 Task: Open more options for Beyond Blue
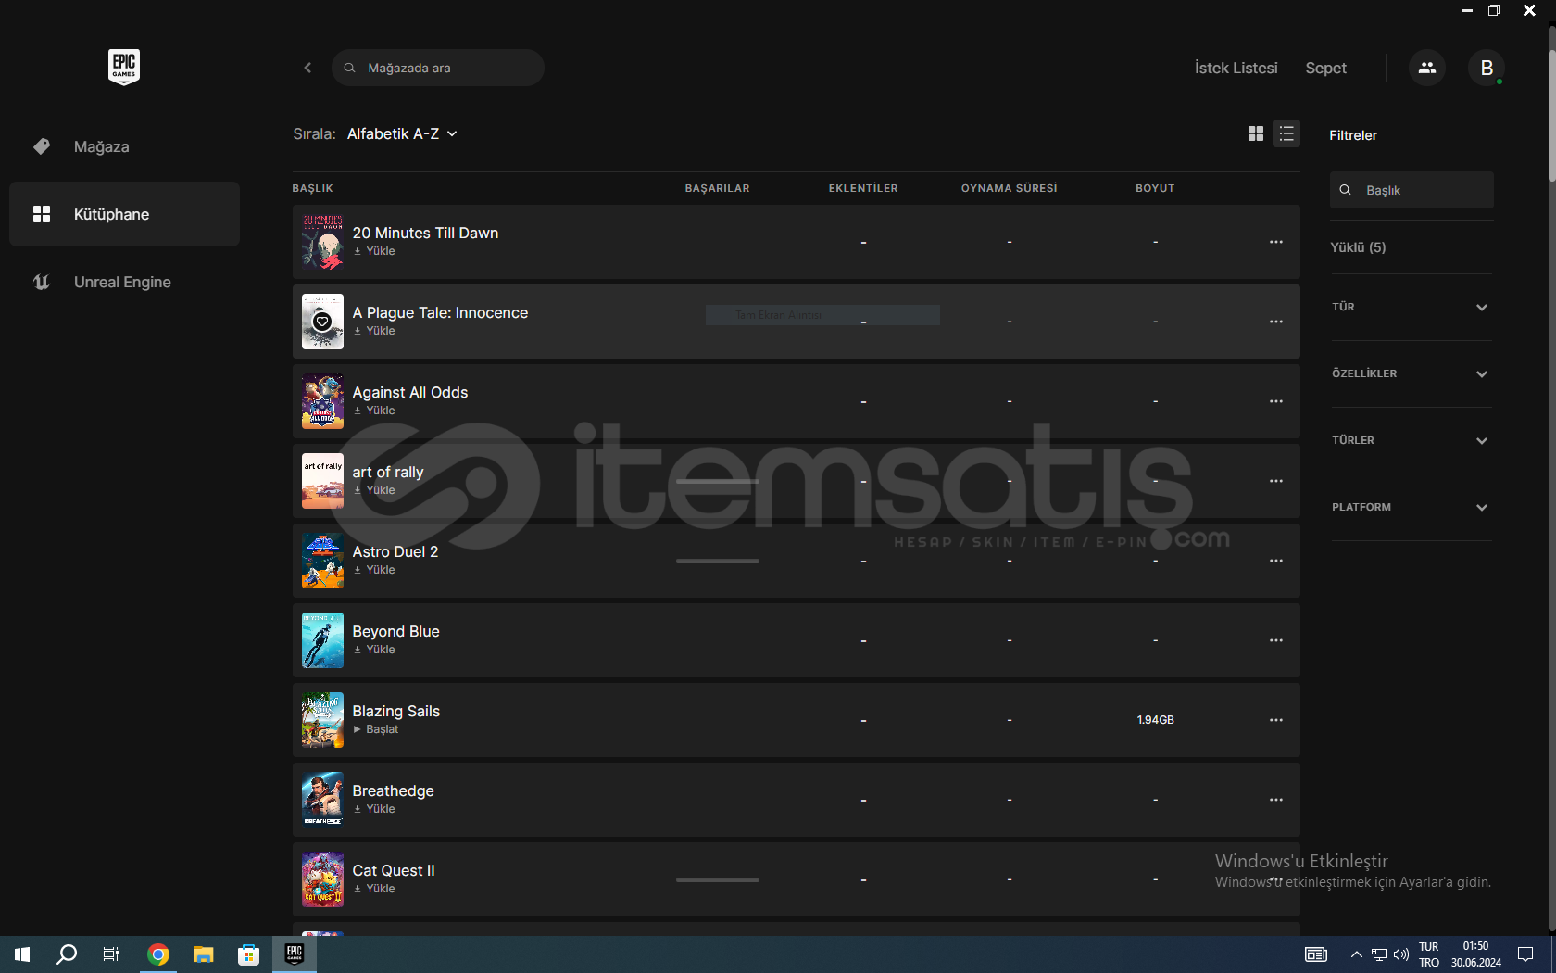pyautogui.click(x=1276, y=640)
